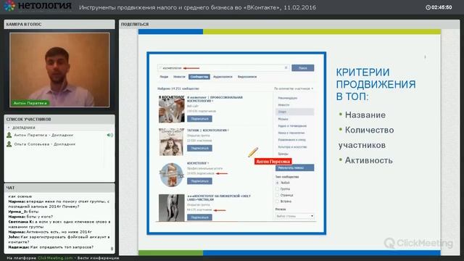Open the Аудиозаписи search tab
The height and width of the screenshot is (261, 464).
click(x=223, y=77)
